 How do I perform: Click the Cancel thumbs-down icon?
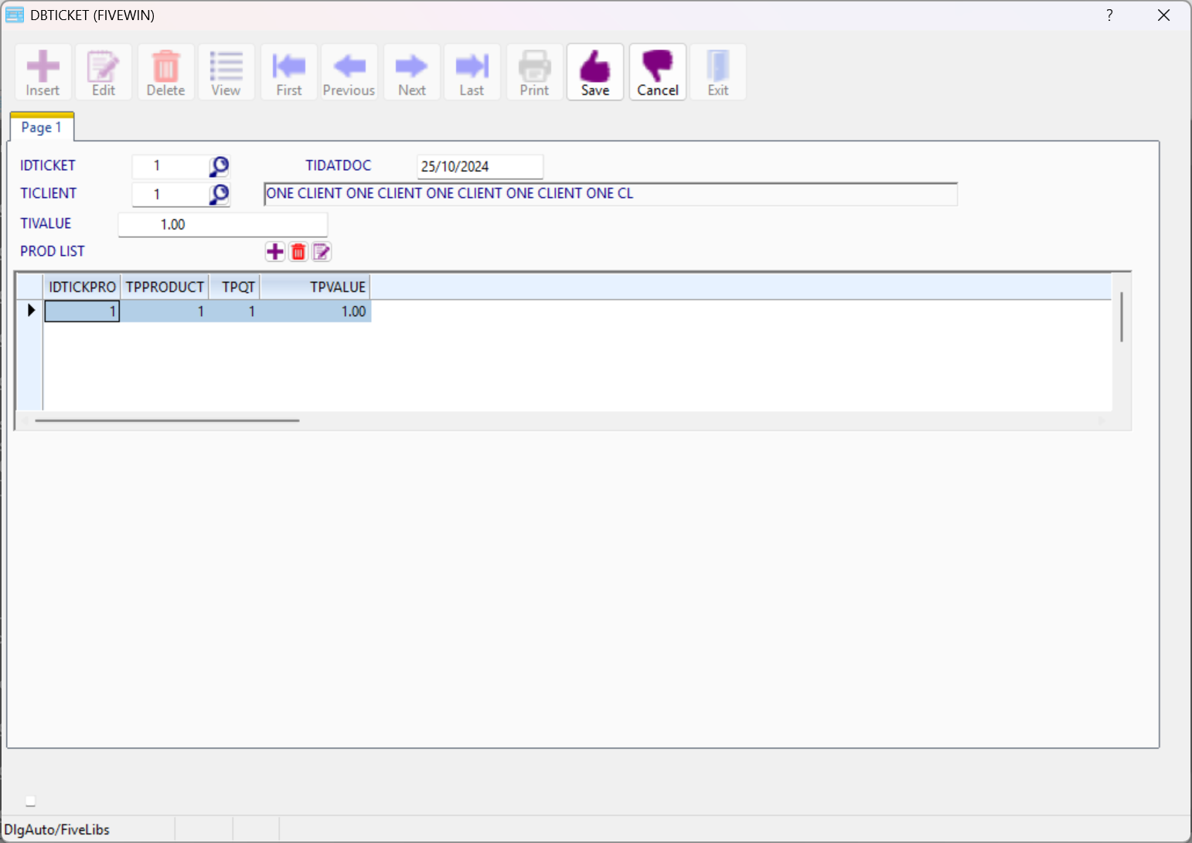[x=657, y=67]
